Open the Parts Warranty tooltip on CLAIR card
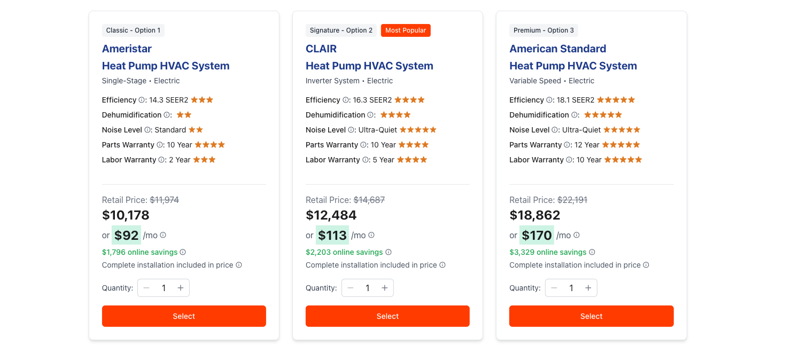791x352 pixels. tap(363, 145)
